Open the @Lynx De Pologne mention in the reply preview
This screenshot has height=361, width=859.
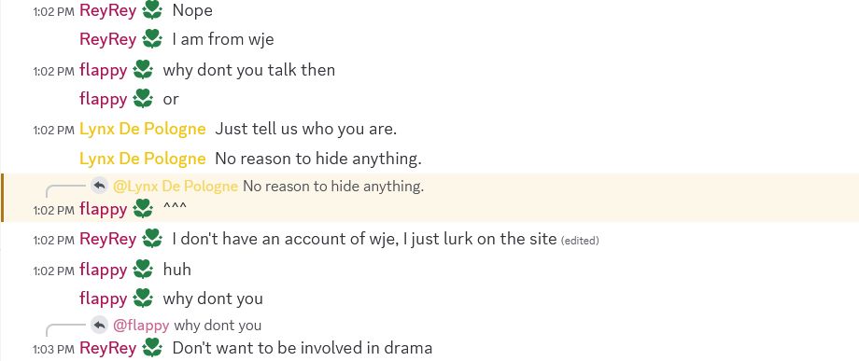point(176,186)
